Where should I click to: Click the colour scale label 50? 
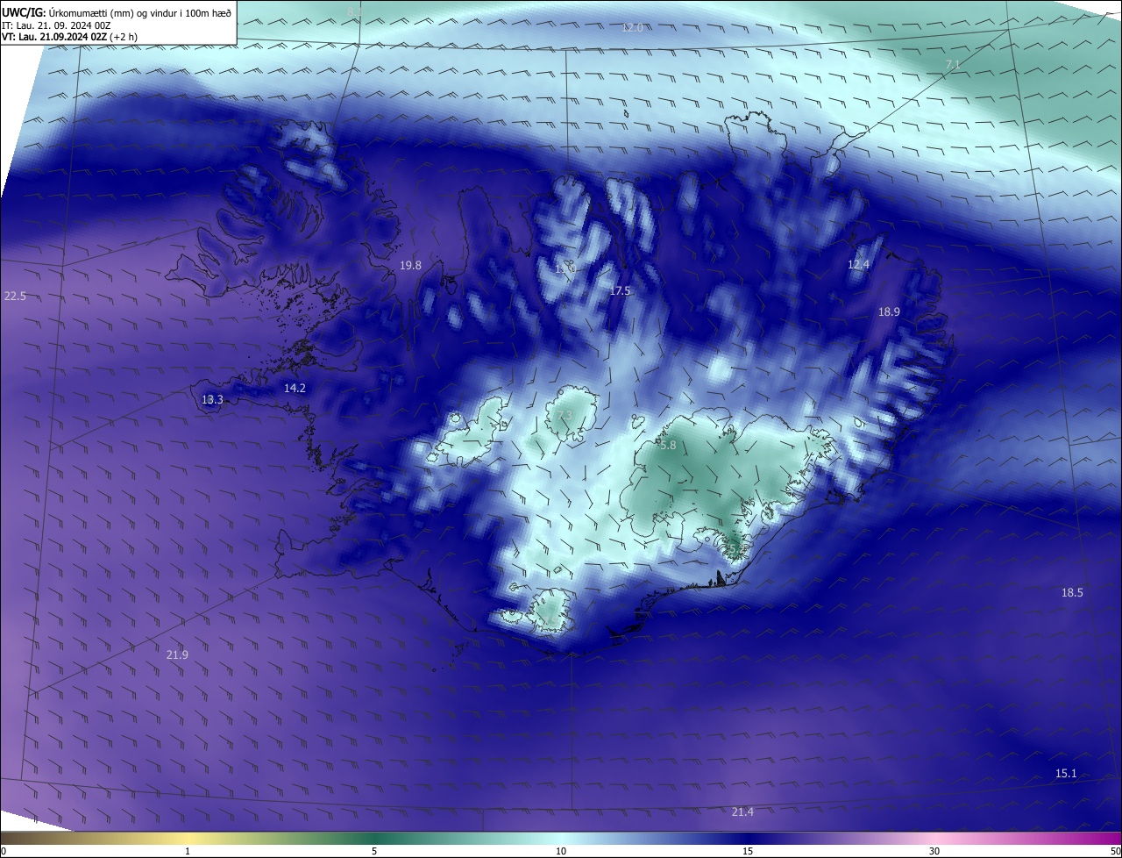[x=1115, y=851]
